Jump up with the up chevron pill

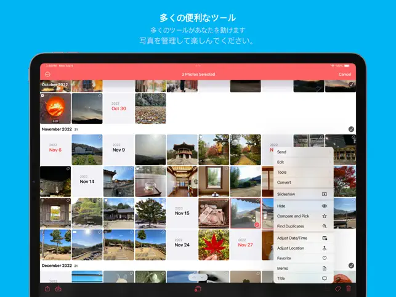(x=194, y=277)
